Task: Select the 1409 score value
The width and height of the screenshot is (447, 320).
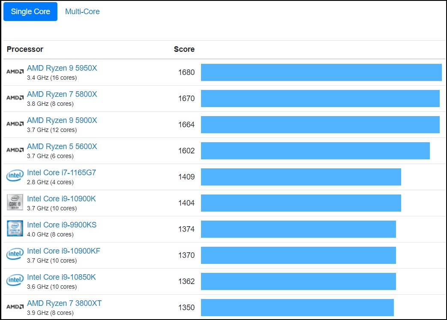Action: click(186, 177)
